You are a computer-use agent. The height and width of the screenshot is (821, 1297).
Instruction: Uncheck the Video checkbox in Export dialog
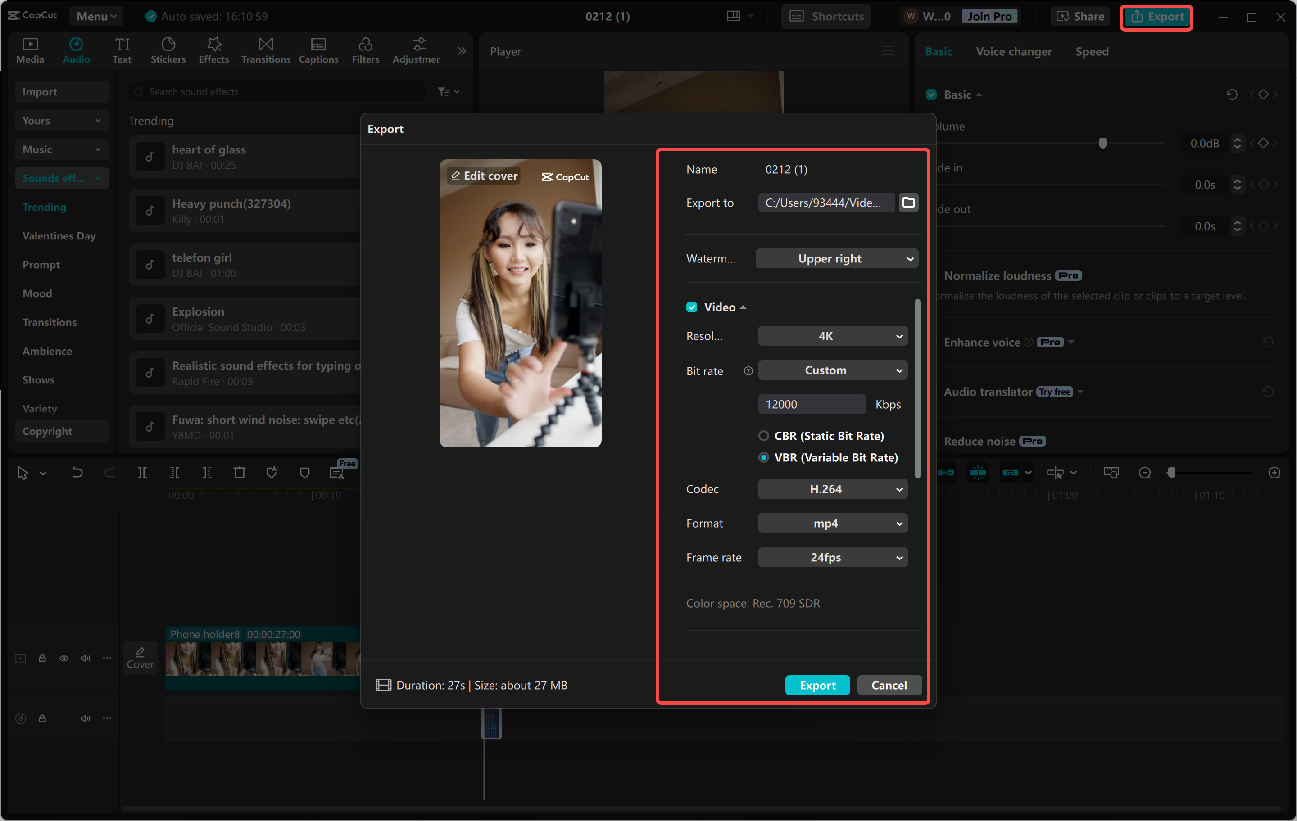pos(692,307)
